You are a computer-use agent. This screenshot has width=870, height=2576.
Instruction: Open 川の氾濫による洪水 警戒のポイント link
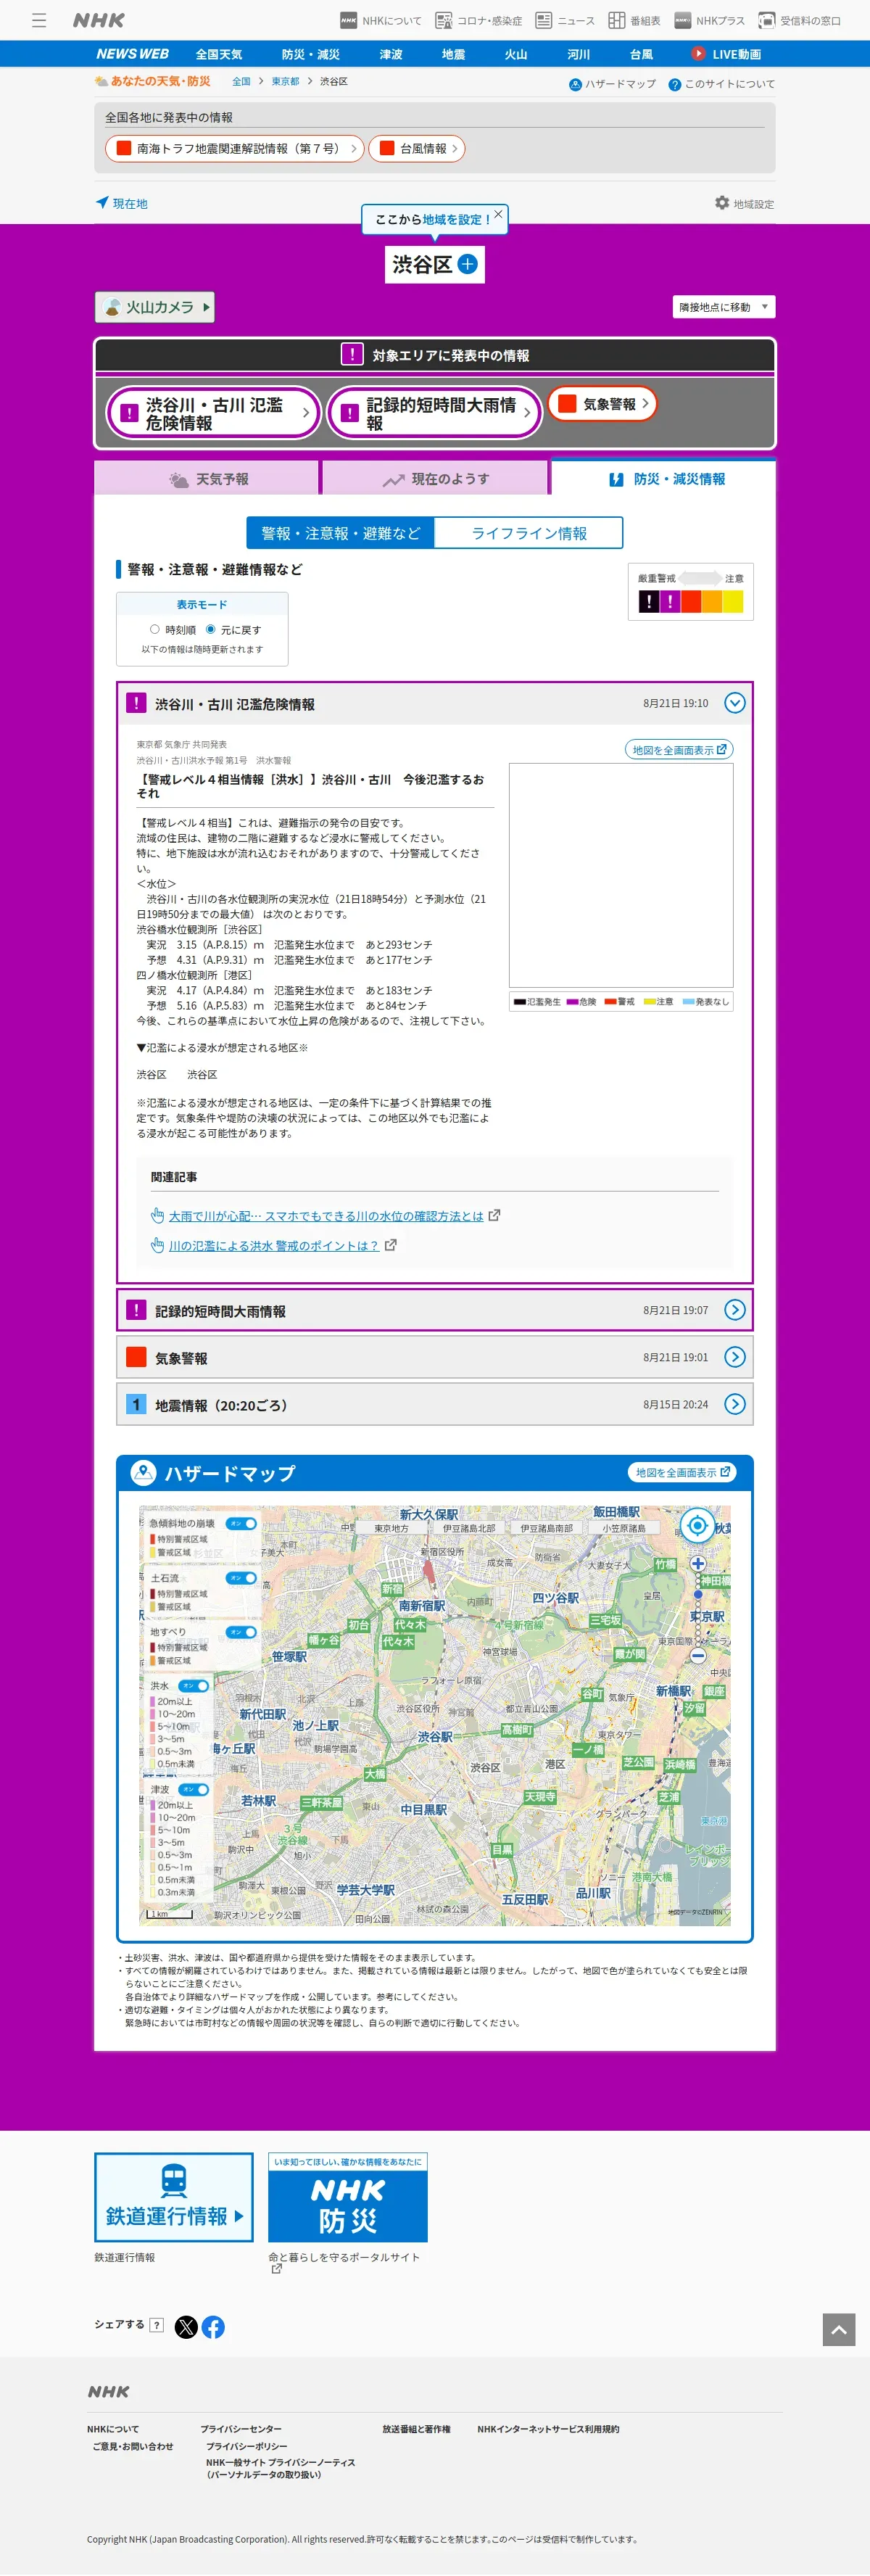pos(273,1246)
